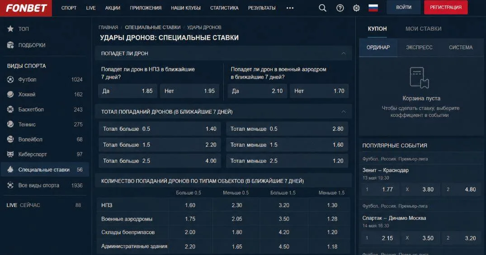
Task: Open the Зенит – Краснодар match
Action: [385, 170]
